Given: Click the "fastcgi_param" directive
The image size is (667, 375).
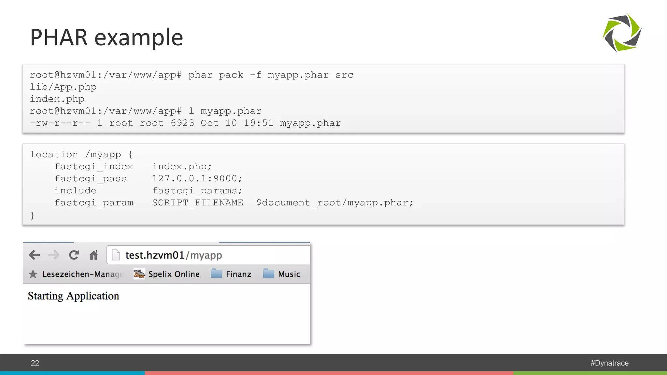Looking at the screenshot, I should [x=94, y=203].
